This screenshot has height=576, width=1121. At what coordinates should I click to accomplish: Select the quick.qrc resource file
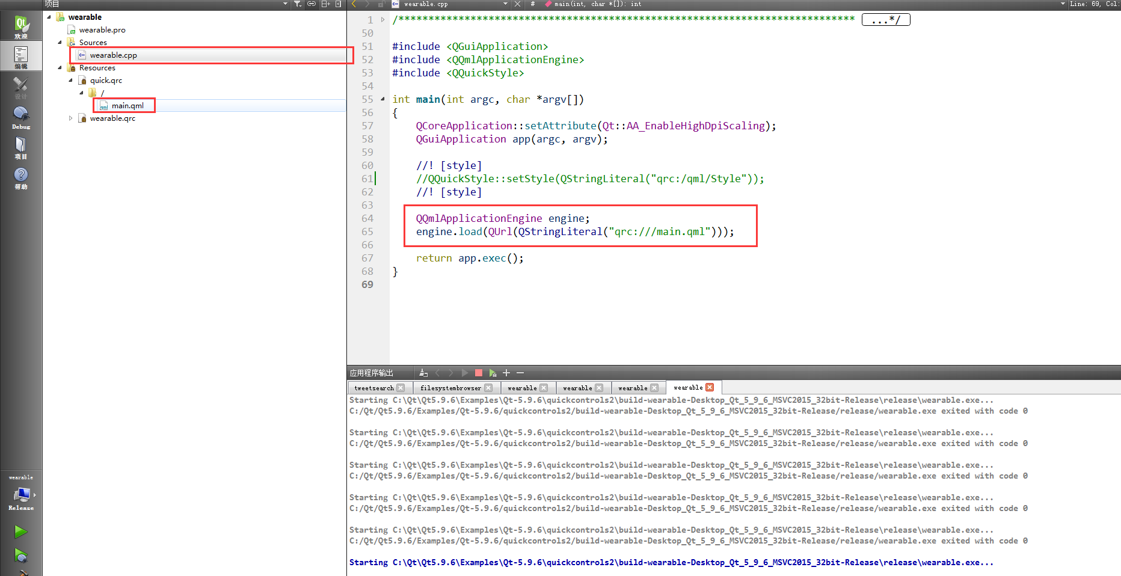pos(106,80)
